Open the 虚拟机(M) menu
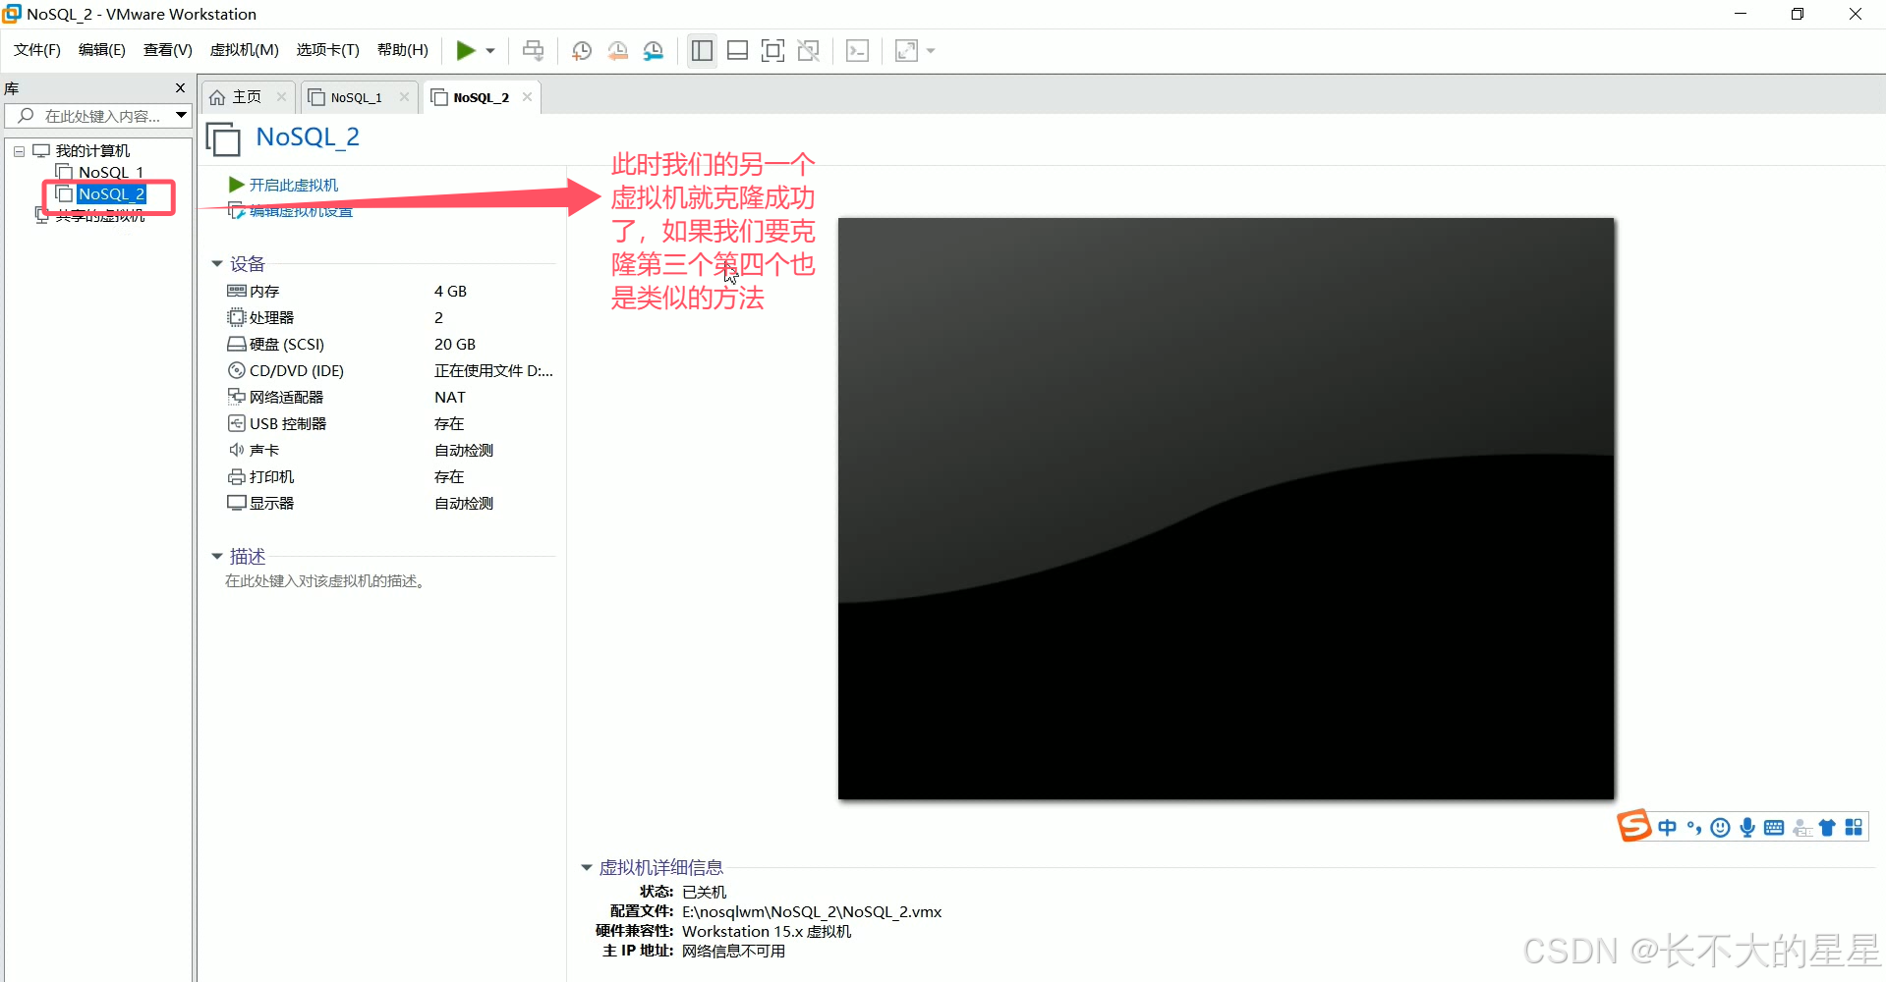 click(x=245, y=50)
